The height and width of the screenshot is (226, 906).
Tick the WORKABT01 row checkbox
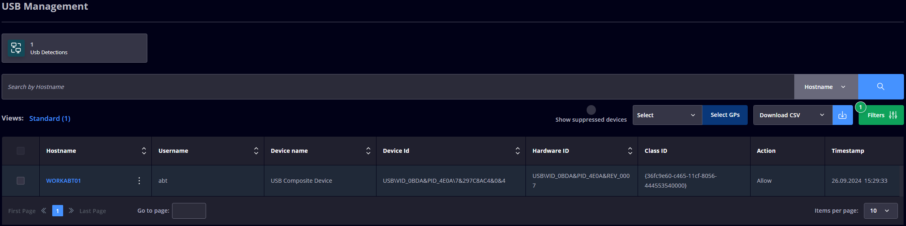coord(21,181)
